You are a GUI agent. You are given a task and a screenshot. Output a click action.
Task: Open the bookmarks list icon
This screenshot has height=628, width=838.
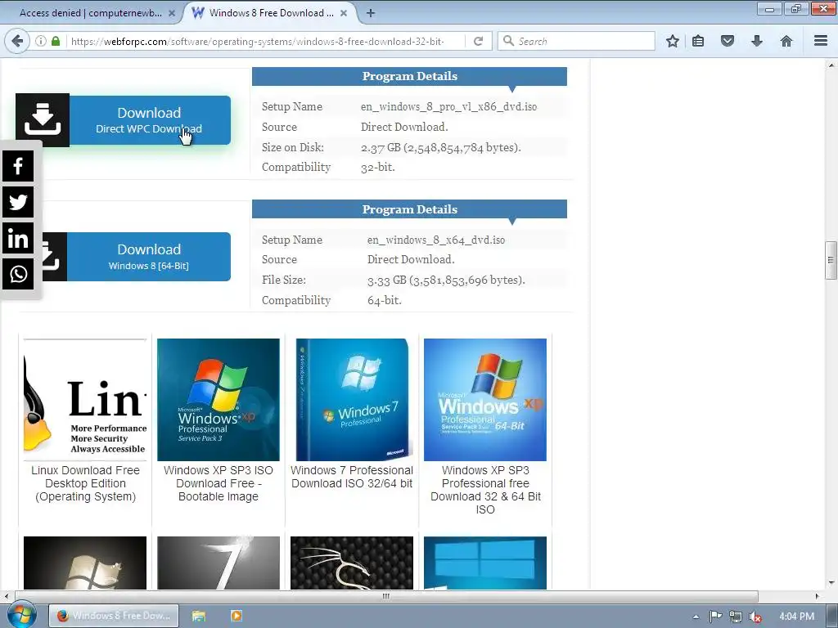click(698, 41)
